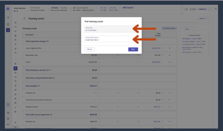Click the Total third party services (B+C) row

[x=100, y=70]
